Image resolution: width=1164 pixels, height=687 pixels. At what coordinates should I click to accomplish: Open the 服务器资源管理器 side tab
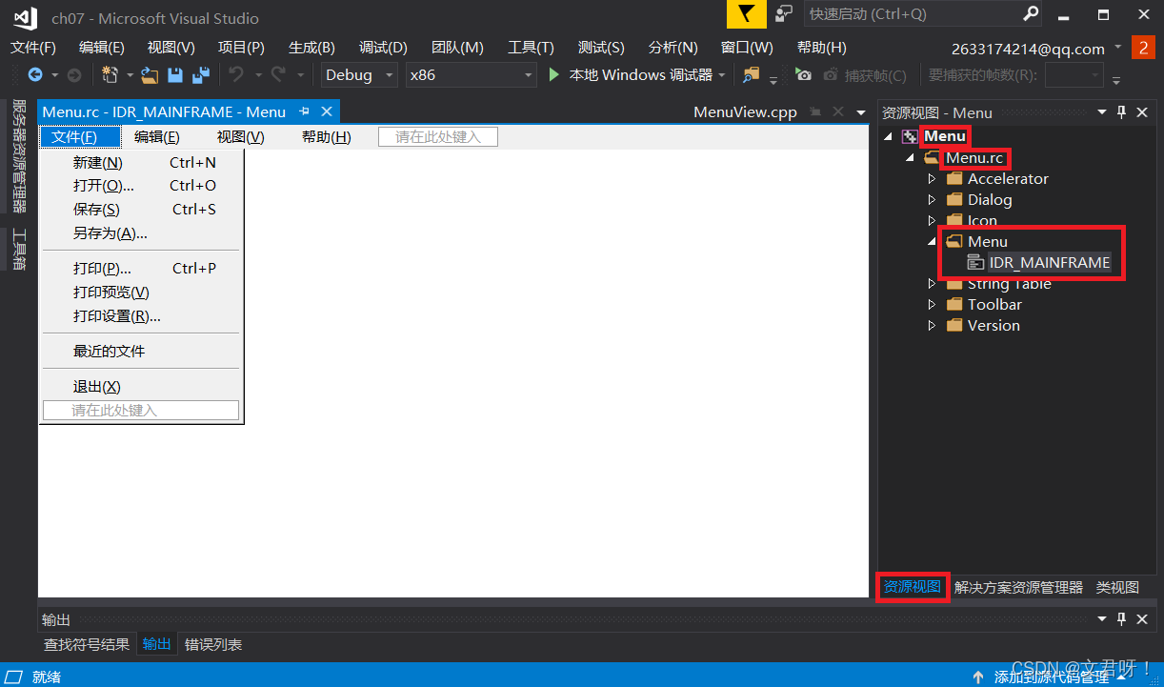19,156
